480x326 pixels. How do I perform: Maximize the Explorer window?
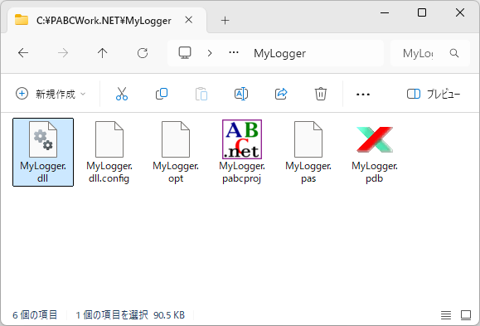coord(422,13)
